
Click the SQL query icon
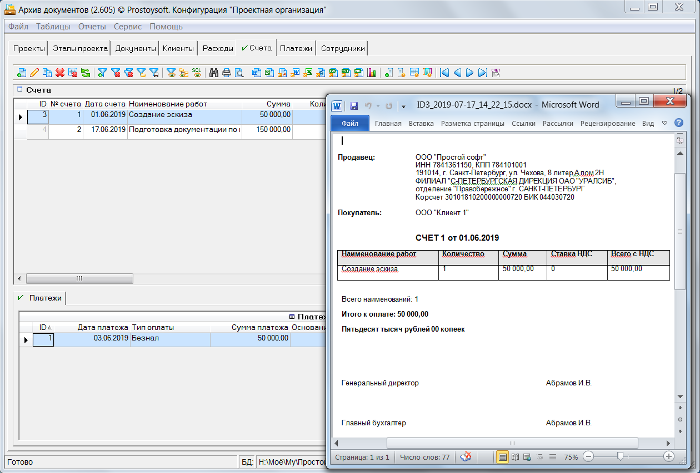pos(197,73)
